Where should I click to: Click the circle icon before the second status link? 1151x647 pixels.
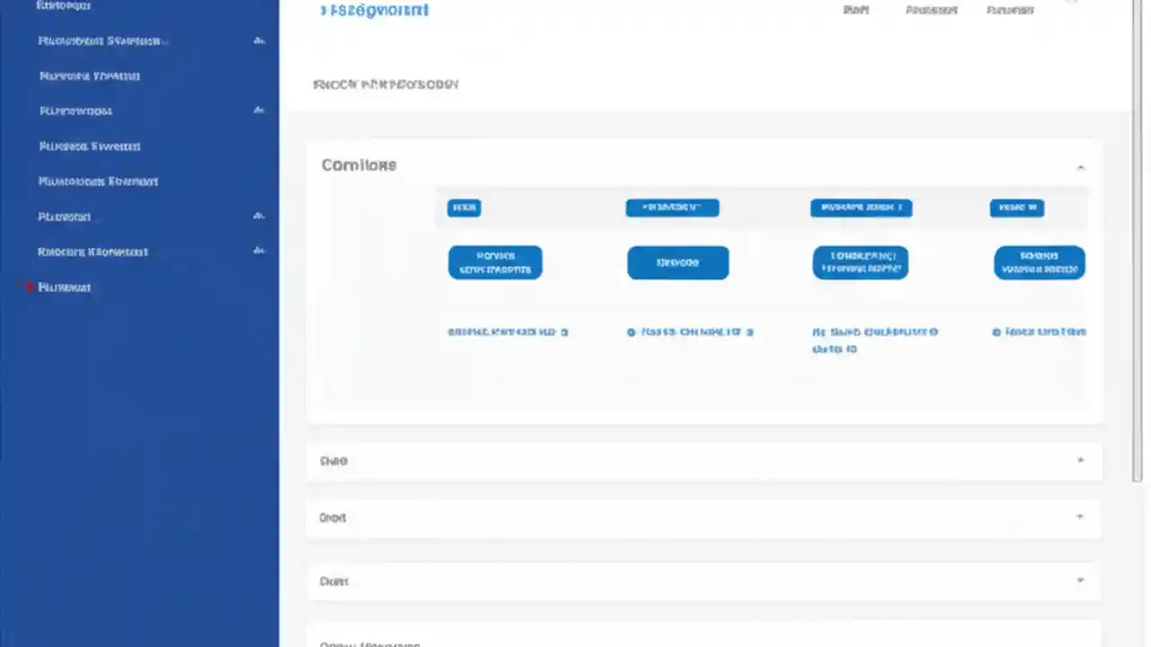tap(631, 332)
